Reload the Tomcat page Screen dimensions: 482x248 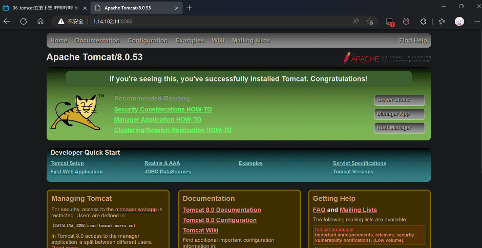click(x=24, y=22)
